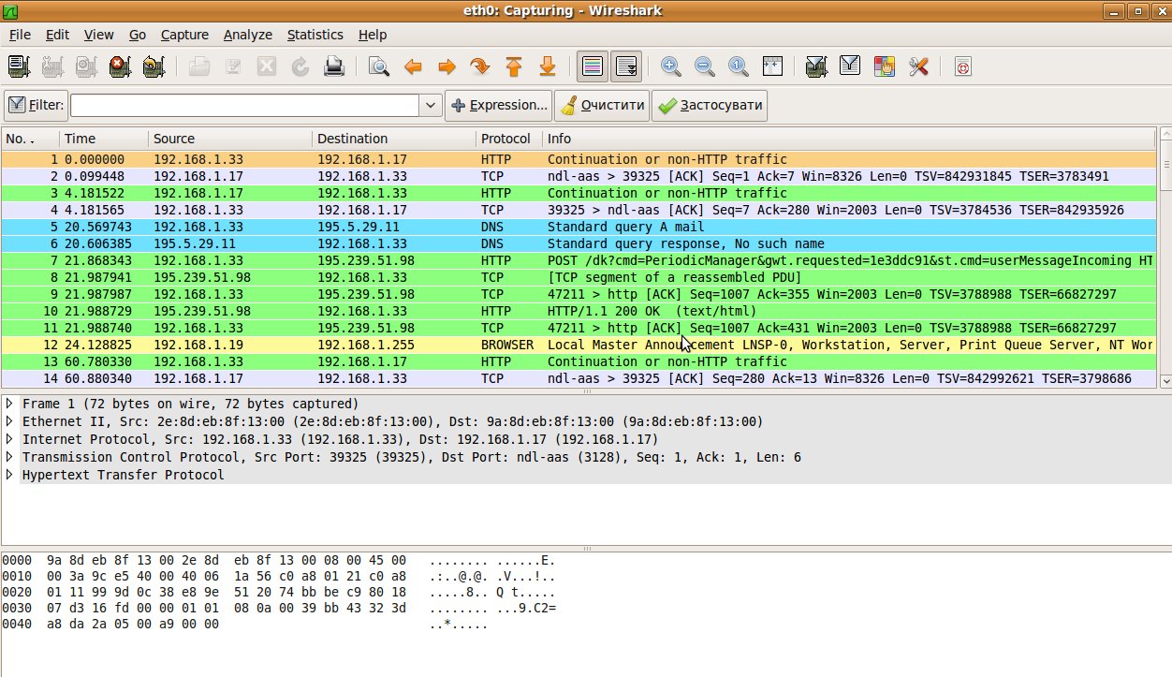Jump to the last packet
1172x677 pixels.
click(x=548, y=66)
